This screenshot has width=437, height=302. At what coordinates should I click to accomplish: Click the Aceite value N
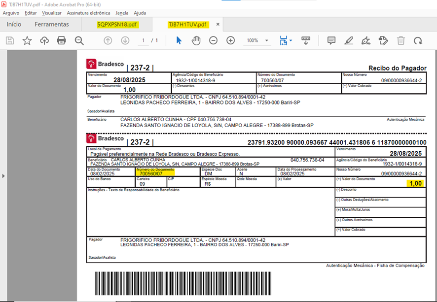click(241, 174)
